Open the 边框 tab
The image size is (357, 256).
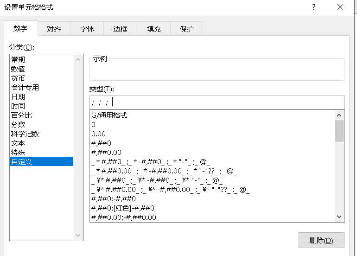(x=120, y=29)
